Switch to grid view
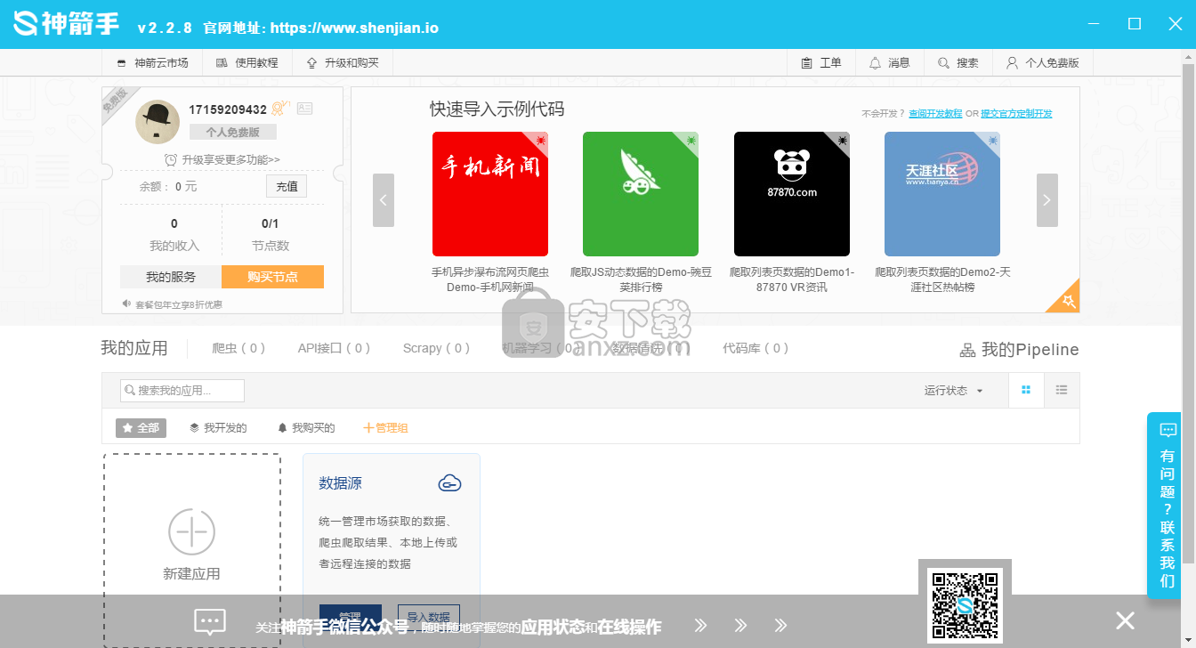 coord(1026,390)
